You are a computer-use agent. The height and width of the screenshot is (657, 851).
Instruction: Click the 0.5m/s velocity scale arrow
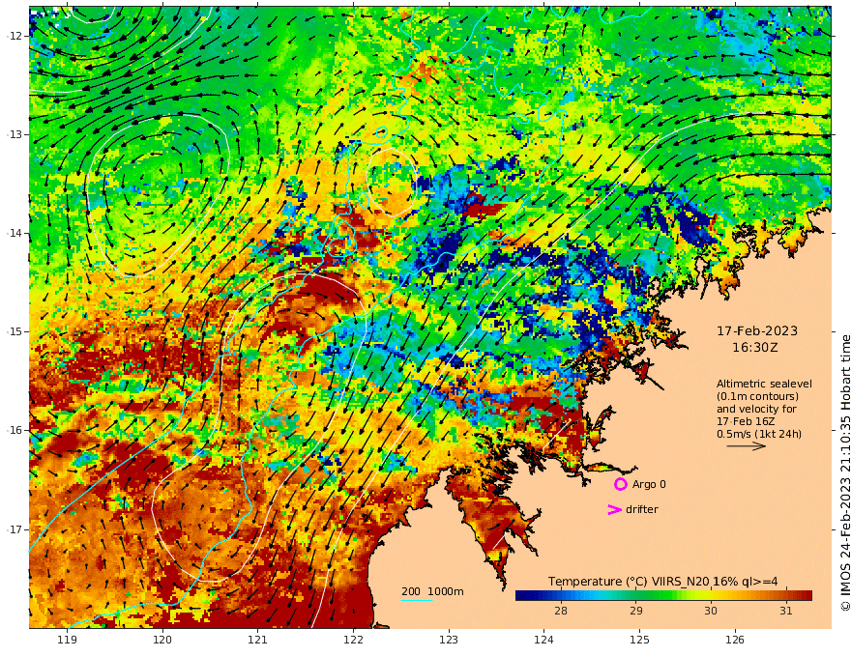pyautogui.click(x=747, y=446)
